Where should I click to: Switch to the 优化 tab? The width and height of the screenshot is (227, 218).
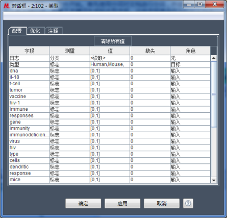click(x=35, y=31)
